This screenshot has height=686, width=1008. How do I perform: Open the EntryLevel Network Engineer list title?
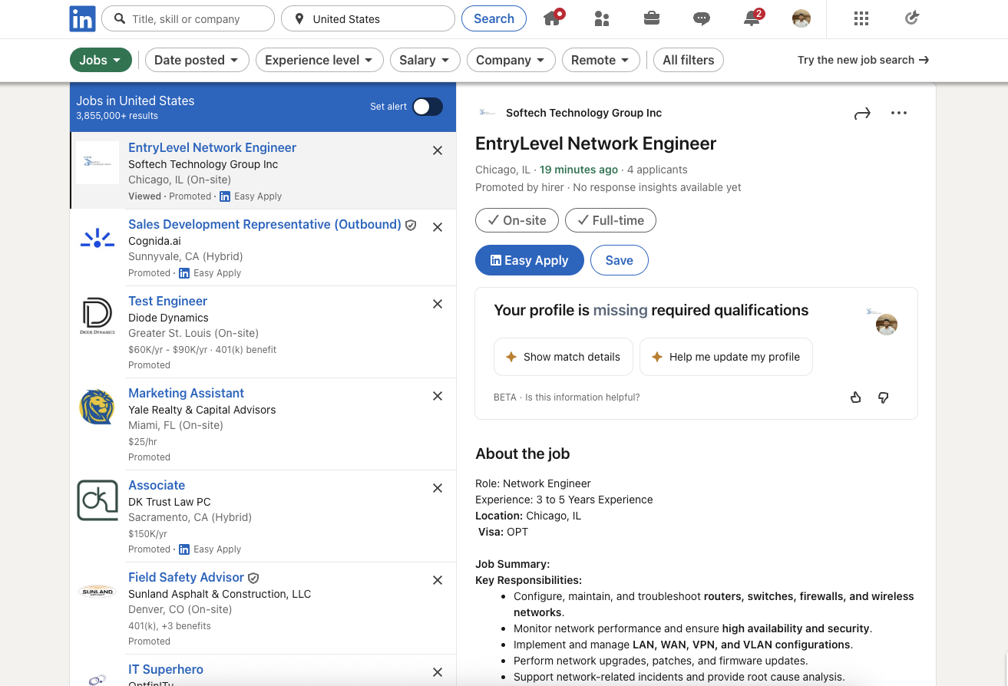(x=212, y=147)
